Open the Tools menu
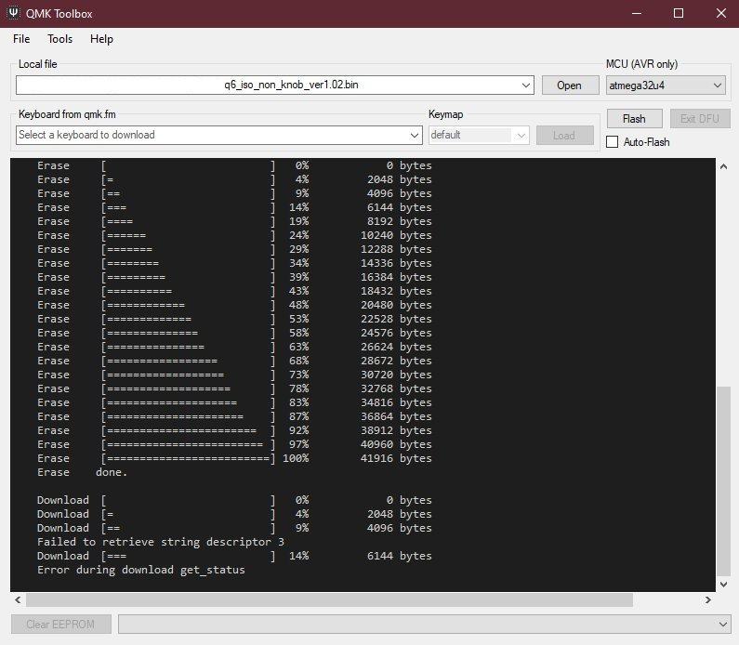 coord(59,39)
